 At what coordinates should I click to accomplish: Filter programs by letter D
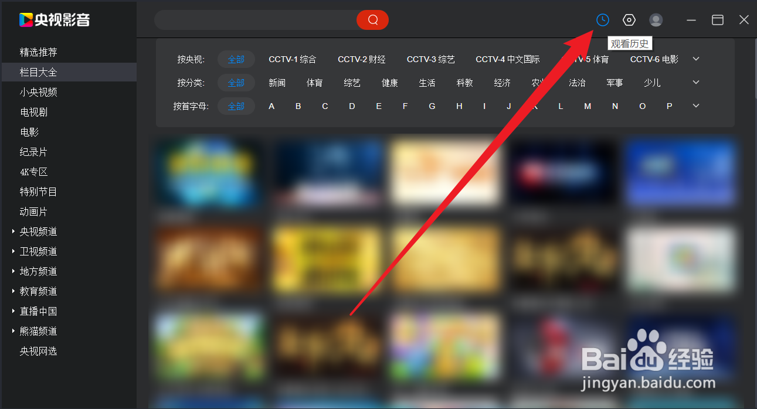click(x=352, y=106)
